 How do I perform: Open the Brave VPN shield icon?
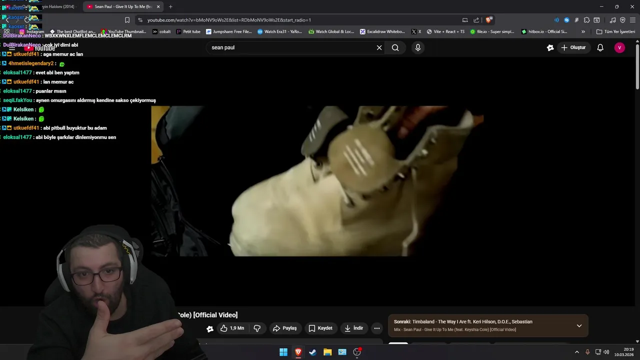[x=622, y=20]
